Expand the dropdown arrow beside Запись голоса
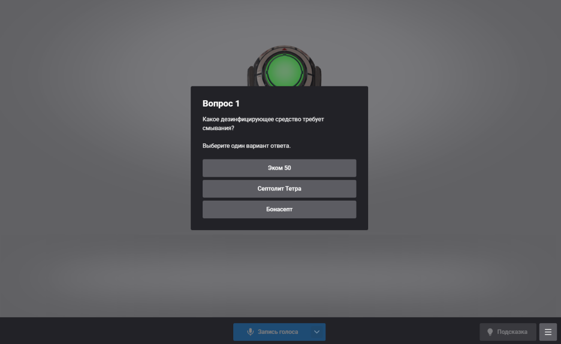The height and width of the screenshot is (344, 561). [x=317, y=332]
